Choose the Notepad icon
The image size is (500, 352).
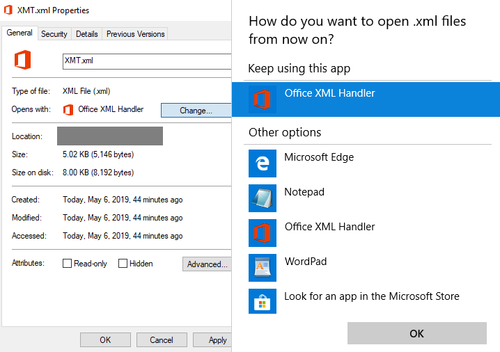click(263, 198)
